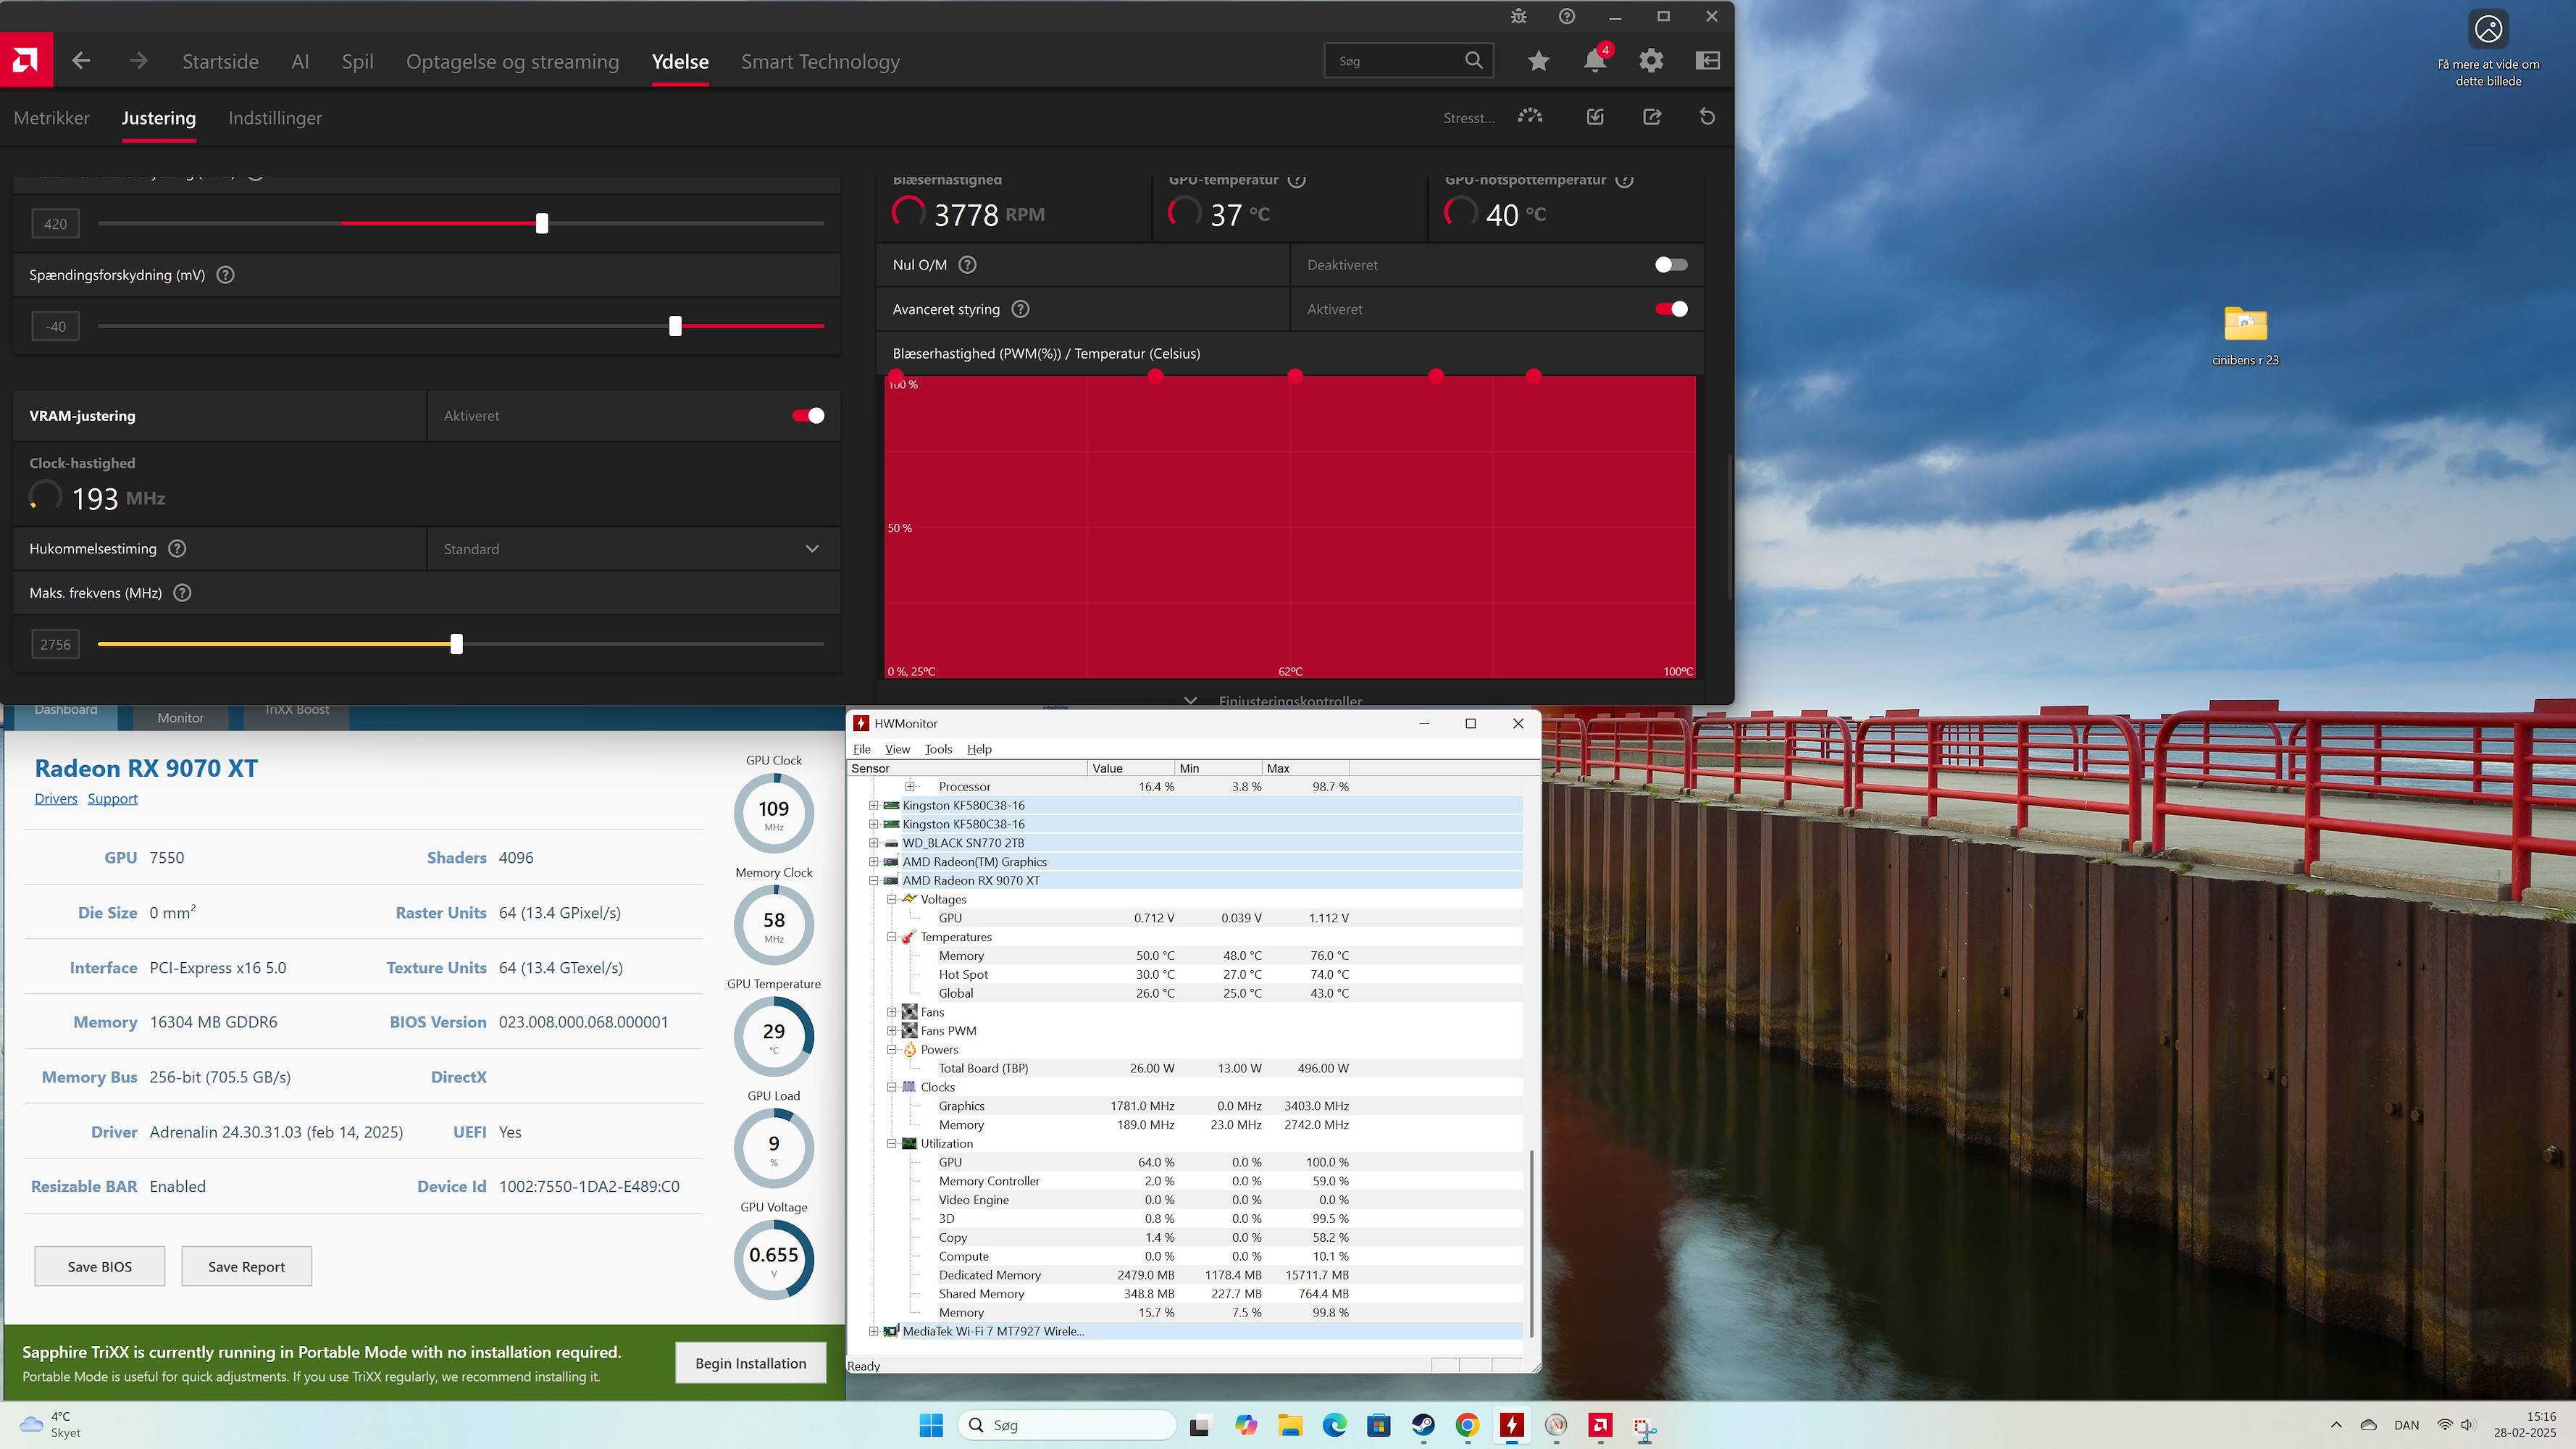Open the Indstillinger sub-tab
Image resolution: width=2576 pixels, height=1449 pixels.
pyautogui.click(x=275, y=118)
